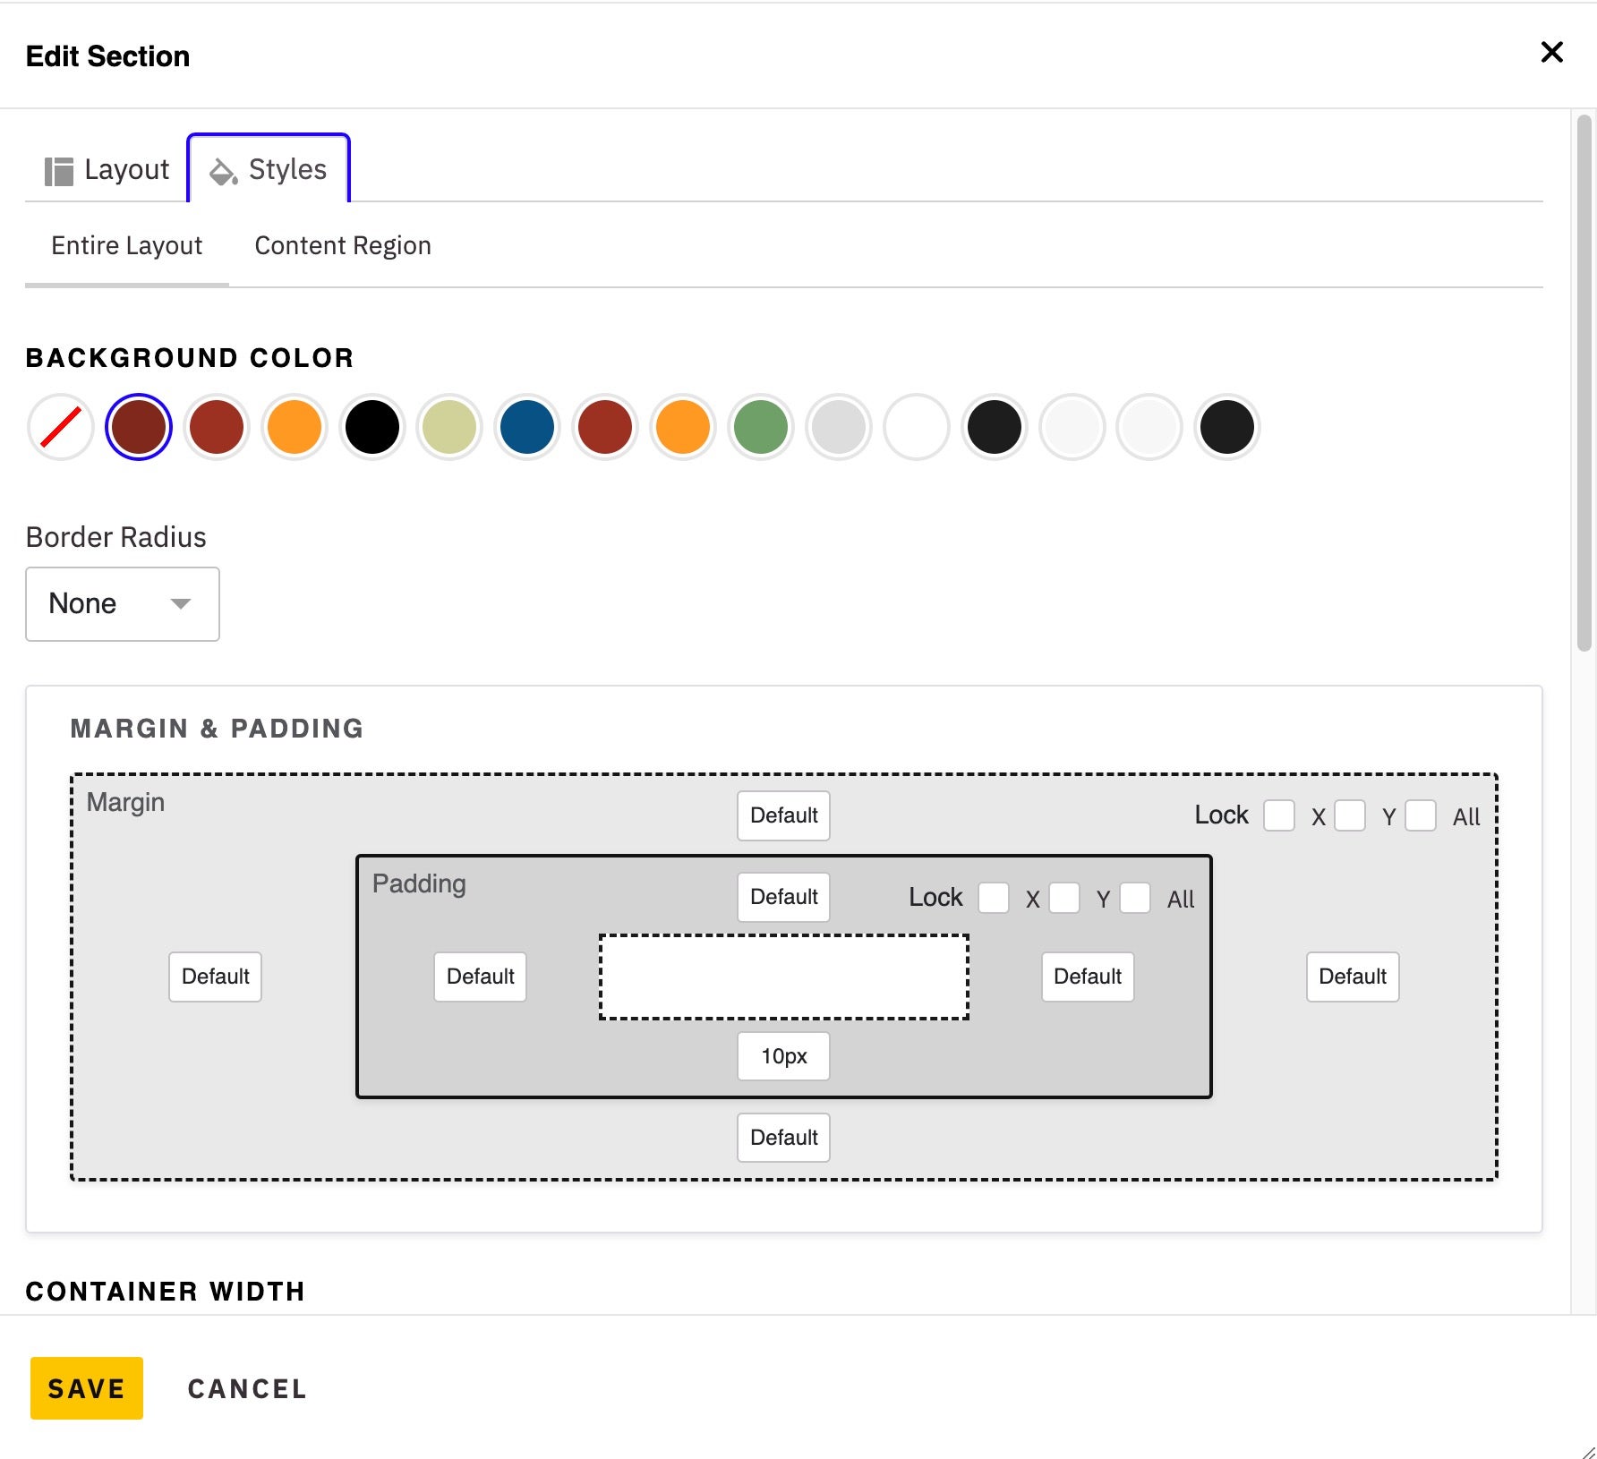
Task: Click the Border Radius dropdown arrow
Action: point(181,604)
